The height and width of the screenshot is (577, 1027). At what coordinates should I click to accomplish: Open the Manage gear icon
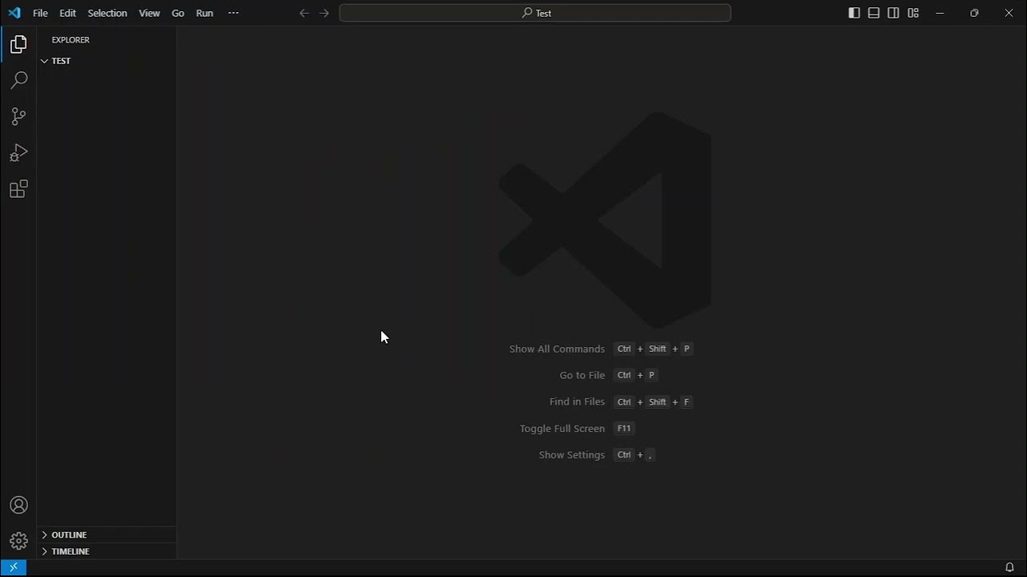[x=18, y=541]
